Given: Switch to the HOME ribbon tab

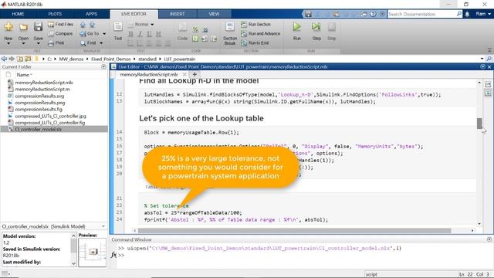Looking at the screenshot, I should 18,14.
